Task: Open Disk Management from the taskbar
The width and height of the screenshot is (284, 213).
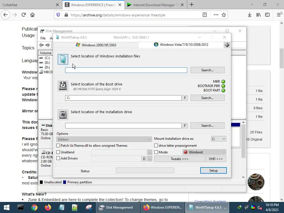Action: point(118,207)
